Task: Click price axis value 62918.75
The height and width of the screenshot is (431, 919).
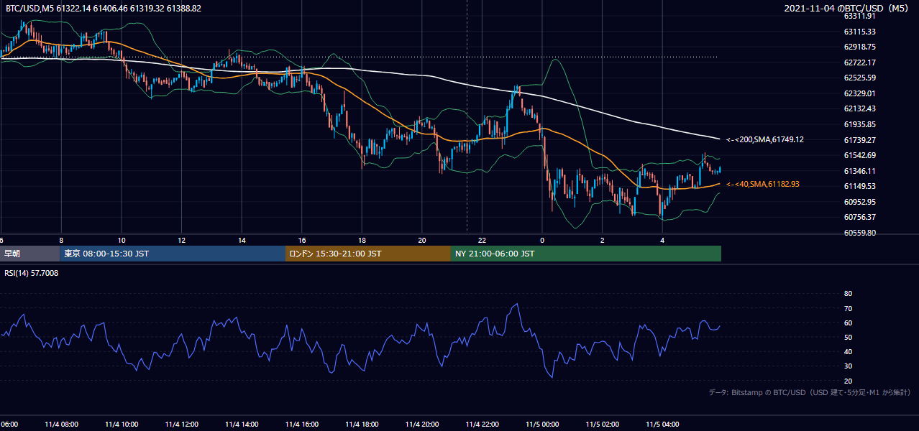Action: (x=859, y=47)
